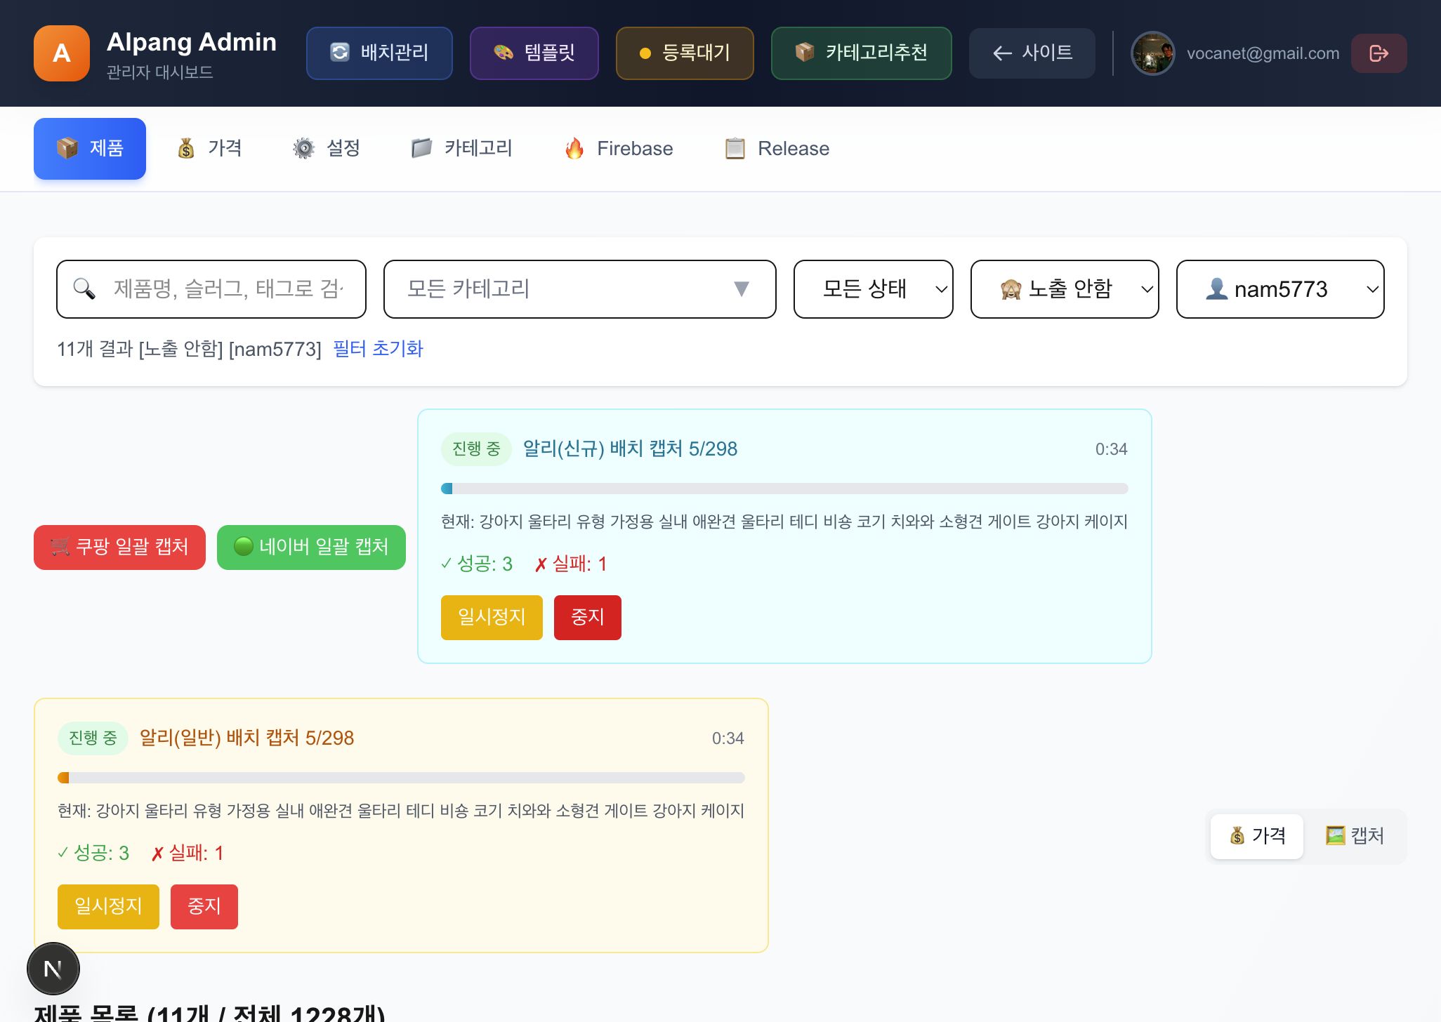Click the user profile avatar photo
The image size is (1441, 1022).
[x=1152, y=53]
